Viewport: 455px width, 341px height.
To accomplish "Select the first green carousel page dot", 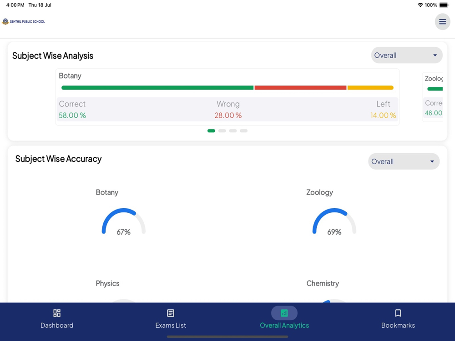I will [211, 131].
